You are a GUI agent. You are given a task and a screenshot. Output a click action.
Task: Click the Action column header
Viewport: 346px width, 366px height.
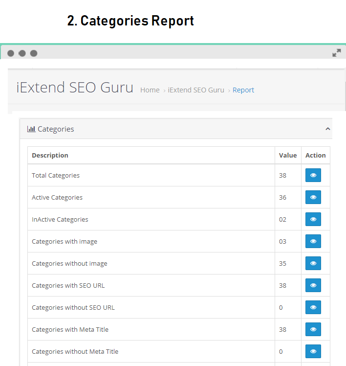click(316, 156)
